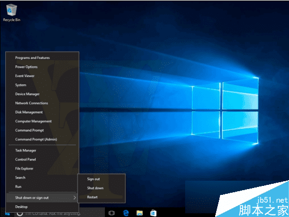The height and width of the screenshot is (217, 289).
Task: Click Restart in the submenu
Action: 102,197
